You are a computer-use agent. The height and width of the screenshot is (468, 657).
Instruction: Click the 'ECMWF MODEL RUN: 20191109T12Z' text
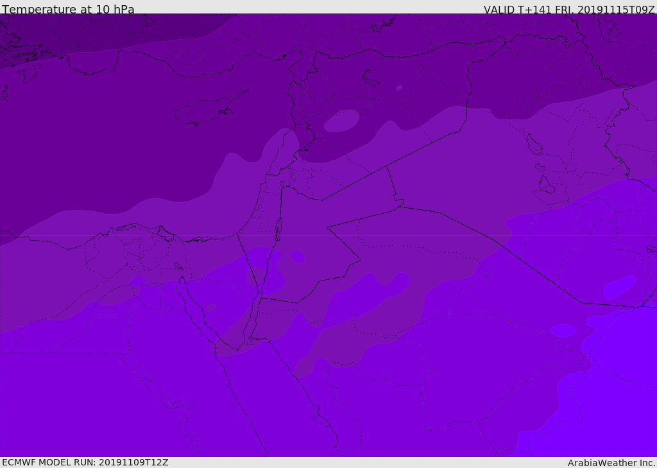pyautogui.click(x=85, y=462)
